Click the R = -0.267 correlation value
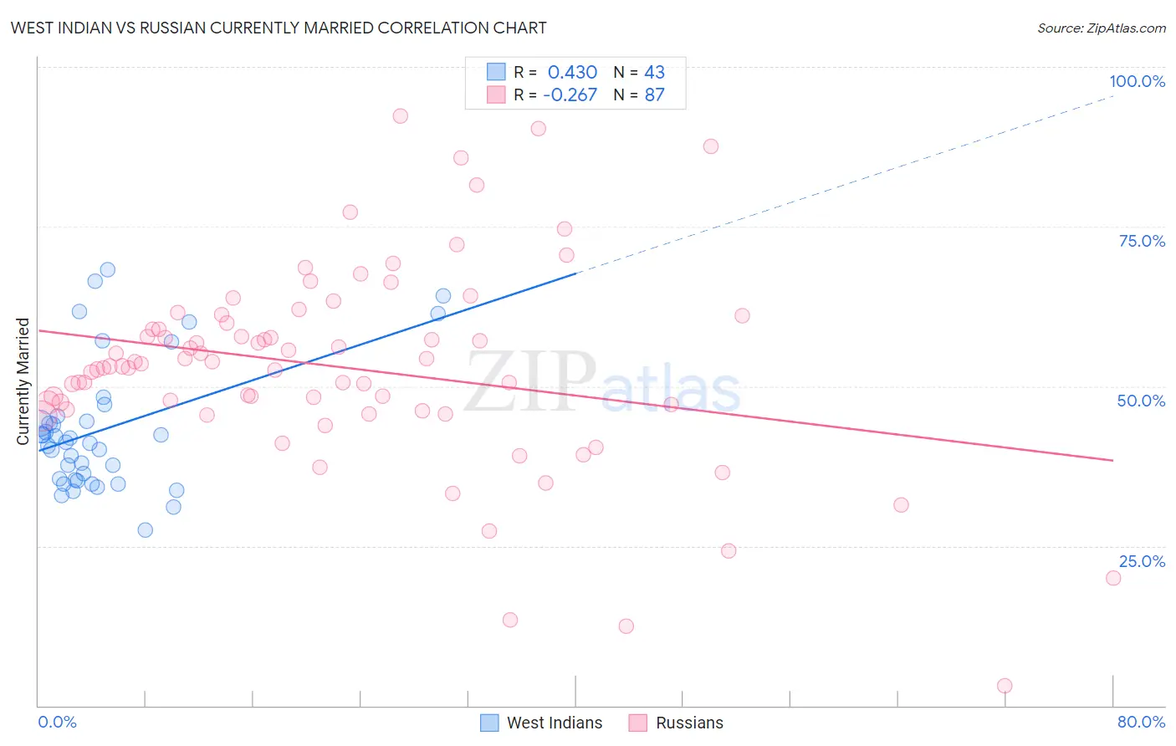 [x=555, y=95]
